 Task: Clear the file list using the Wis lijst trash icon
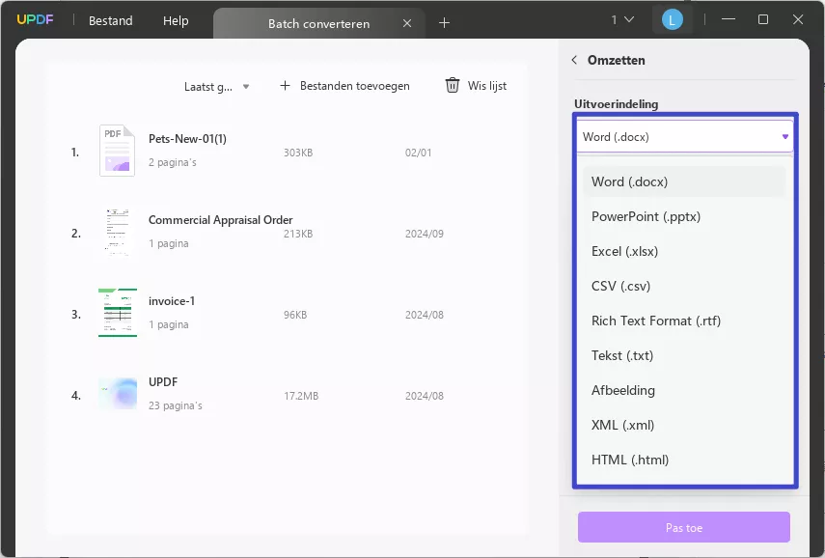click(x=452, y=85)
